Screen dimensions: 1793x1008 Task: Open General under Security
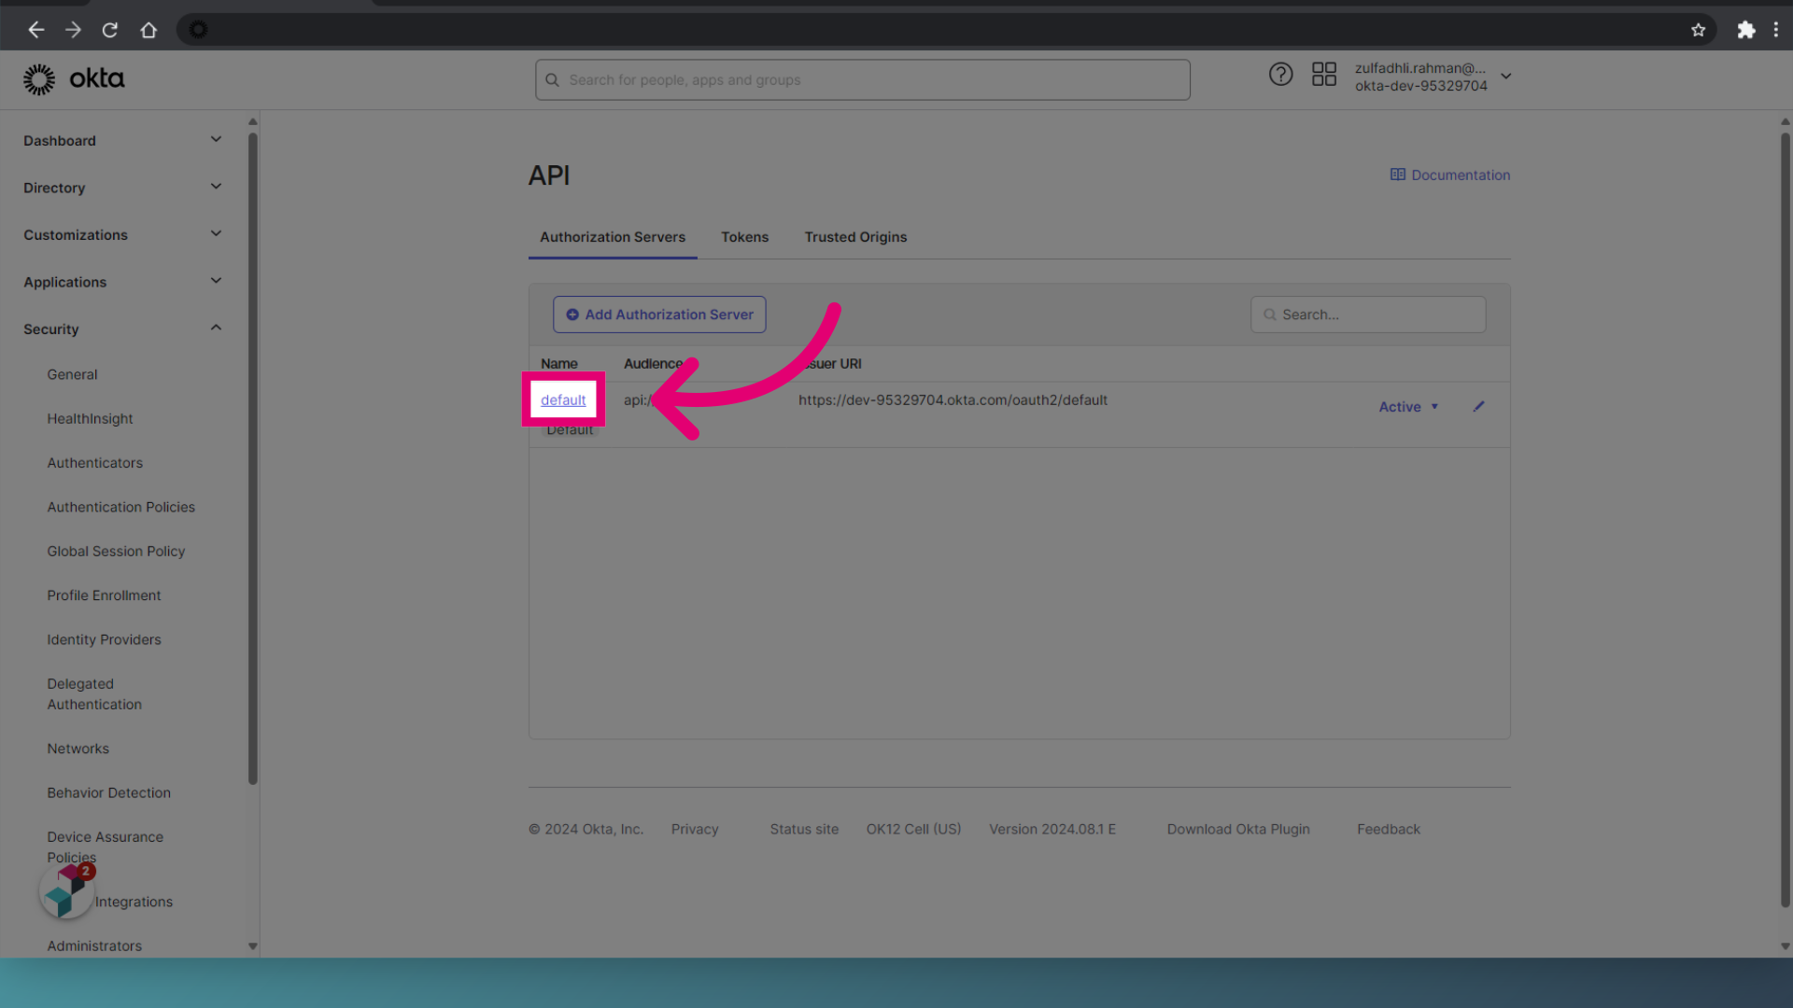coord(72,374)
